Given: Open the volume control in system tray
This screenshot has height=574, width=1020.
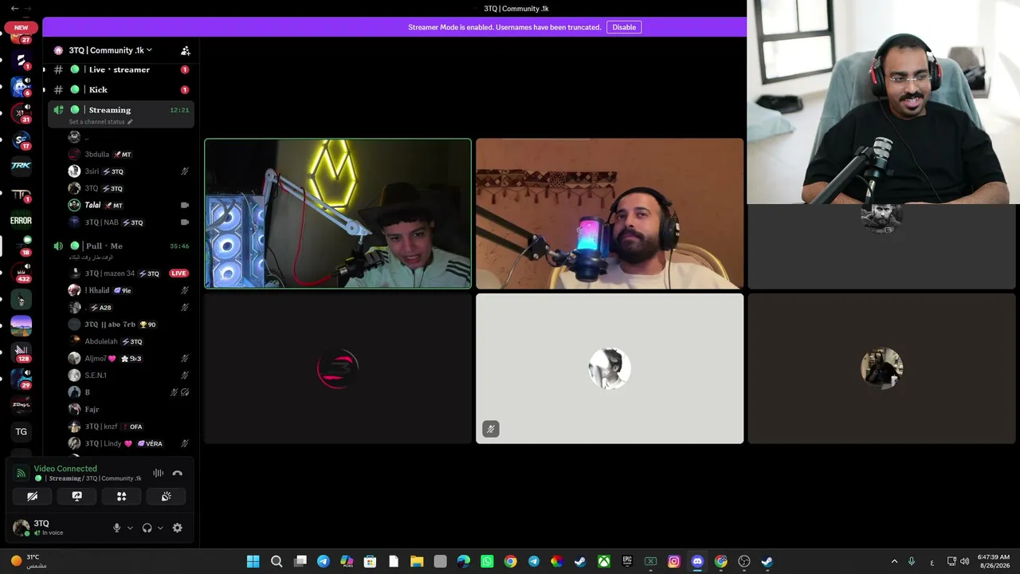Looking at the screenshot, I should click(965, 561).
